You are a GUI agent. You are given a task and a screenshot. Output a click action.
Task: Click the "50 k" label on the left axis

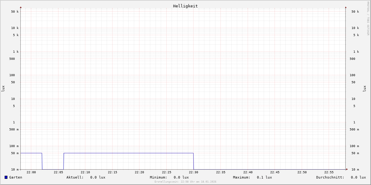(x=15, y=12)
